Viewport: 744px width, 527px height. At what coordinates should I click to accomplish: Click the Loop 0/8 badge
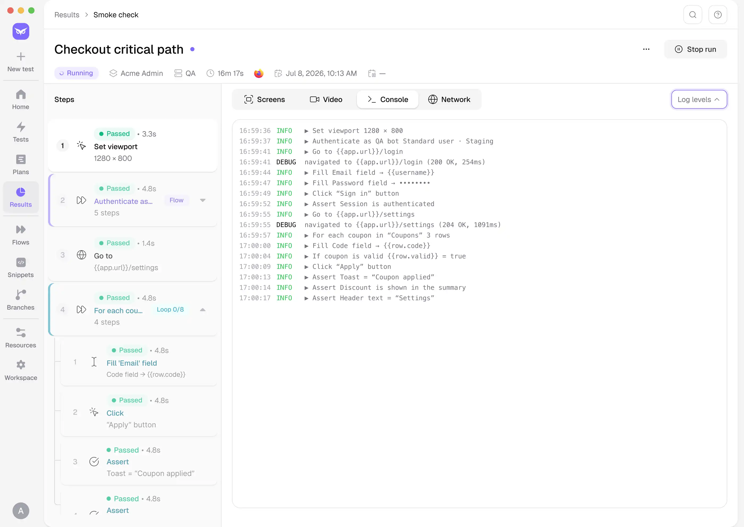point(170,309)
